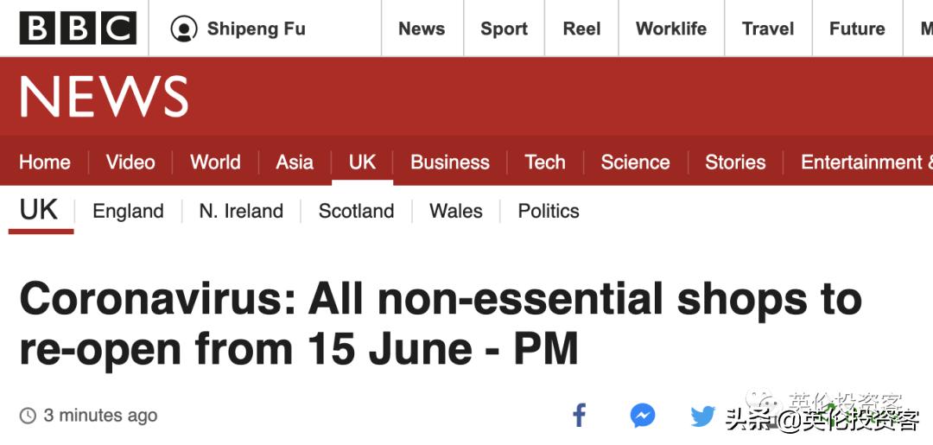Open the Future section link
Screen dimensions: 933x445
[x=857, y=29]
